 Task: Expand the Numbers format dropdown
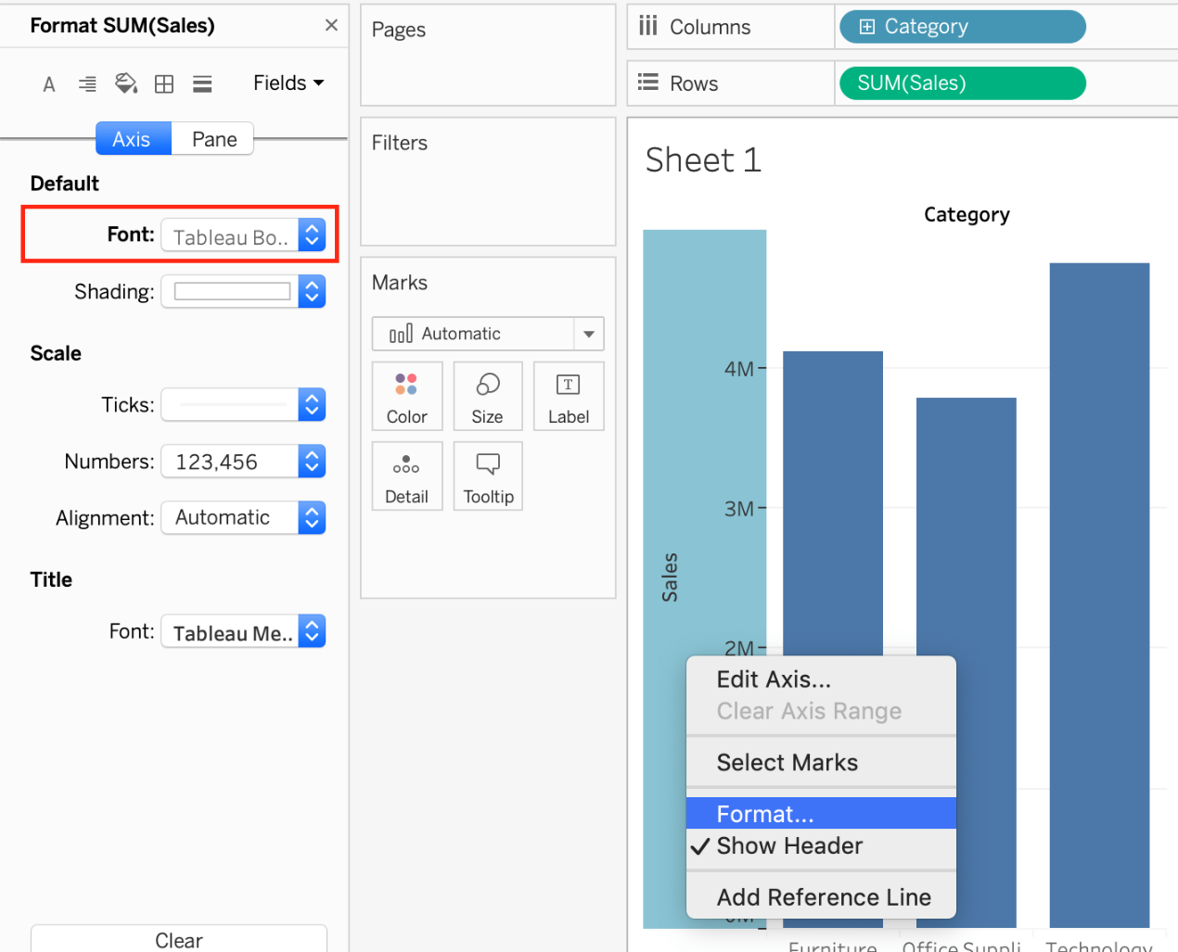coord(243,462)
